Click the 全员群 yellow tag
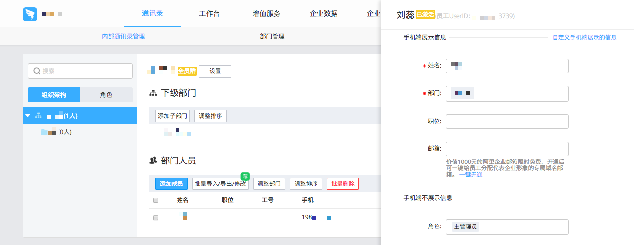Screen dimensions: 634x245 pos(187,71)
